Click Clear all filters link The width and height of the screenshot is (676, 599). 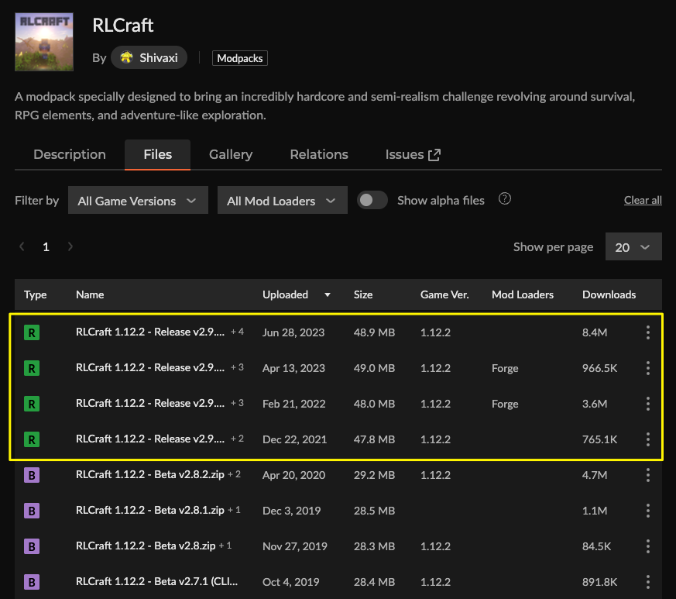[643, 200]
